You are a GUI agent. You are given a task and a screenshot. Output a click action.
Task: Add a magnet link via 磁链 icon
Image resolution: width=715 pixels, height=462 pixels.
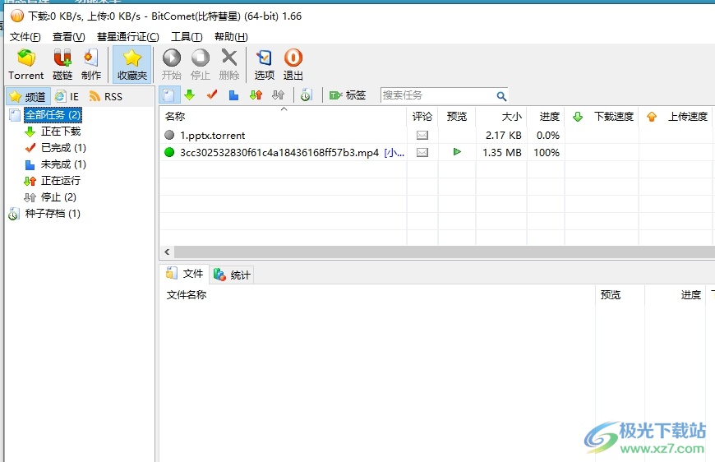tap(62, 64)
